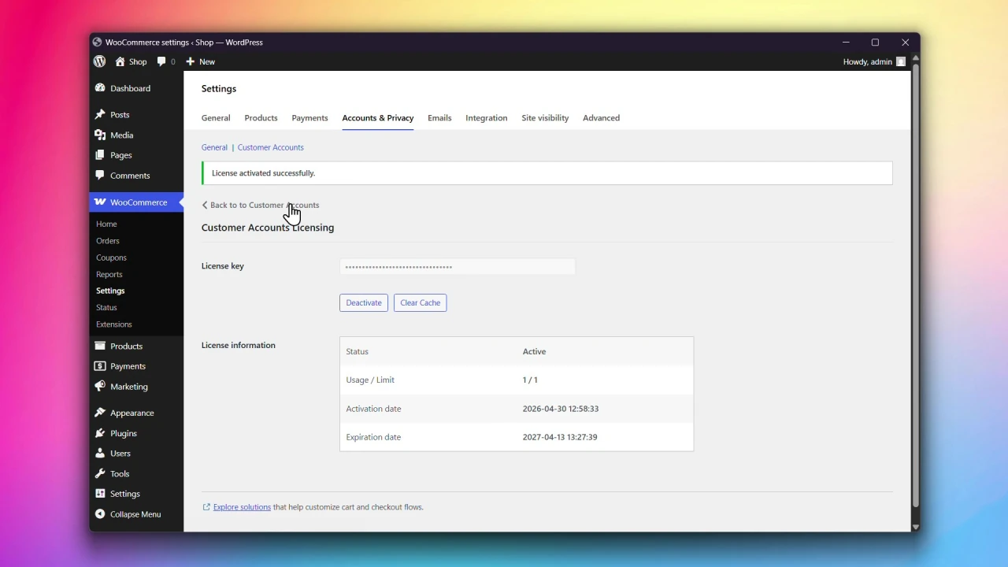This screenshot has width=1008, height=567.
Task: Select the 1 / 1 usage value
Action: pyautogui.click(x=530, y=380)
